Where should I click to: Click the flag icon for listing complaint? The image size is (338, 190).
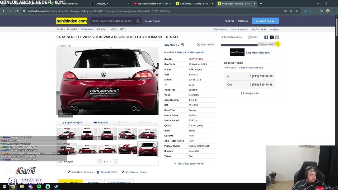click(175, 164)
